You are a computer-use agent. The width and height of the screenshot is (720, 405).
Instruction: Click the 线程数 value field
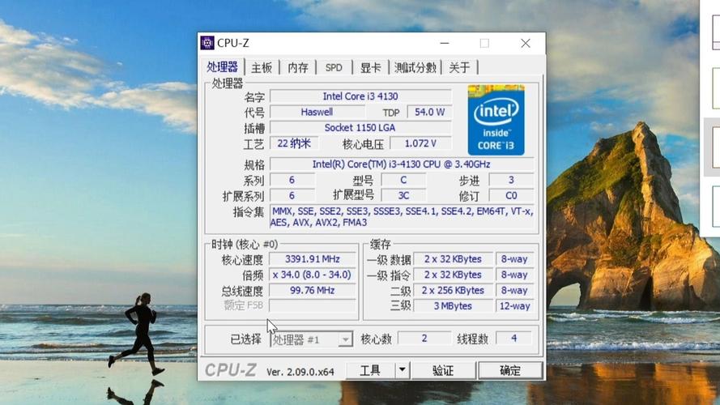(x=513, y=339)
